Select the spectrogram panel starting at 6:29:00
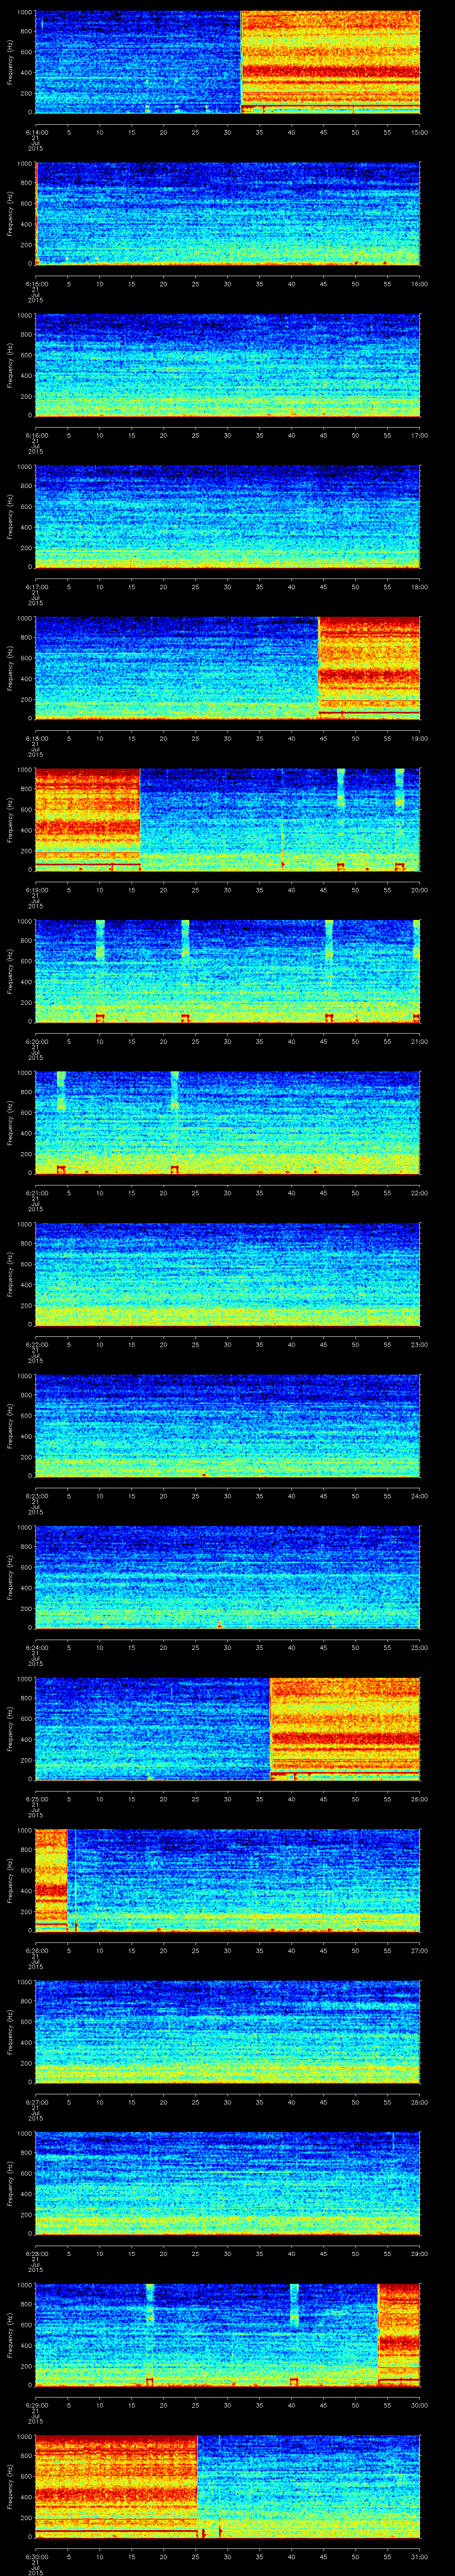Screen dimensions: 455x2576 click(x=228, y=2334)
